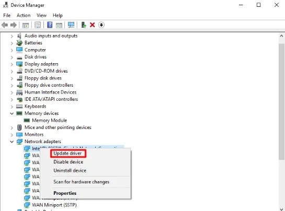
Task: Choose Uninstall device from context menu
Action: (x=70, y=170)
